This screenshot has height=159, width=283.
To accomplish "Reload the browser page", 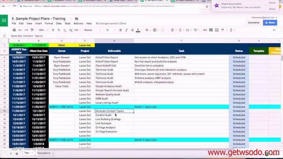I will point(15,7).
